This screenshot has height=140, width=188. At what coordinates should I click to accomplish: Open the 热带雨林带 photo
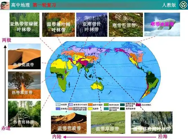click(24, 114)
